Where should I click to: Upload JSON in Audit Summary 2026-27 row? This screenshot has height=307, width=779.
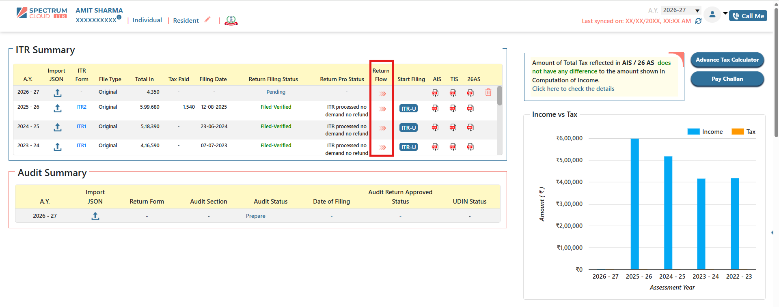95,216
